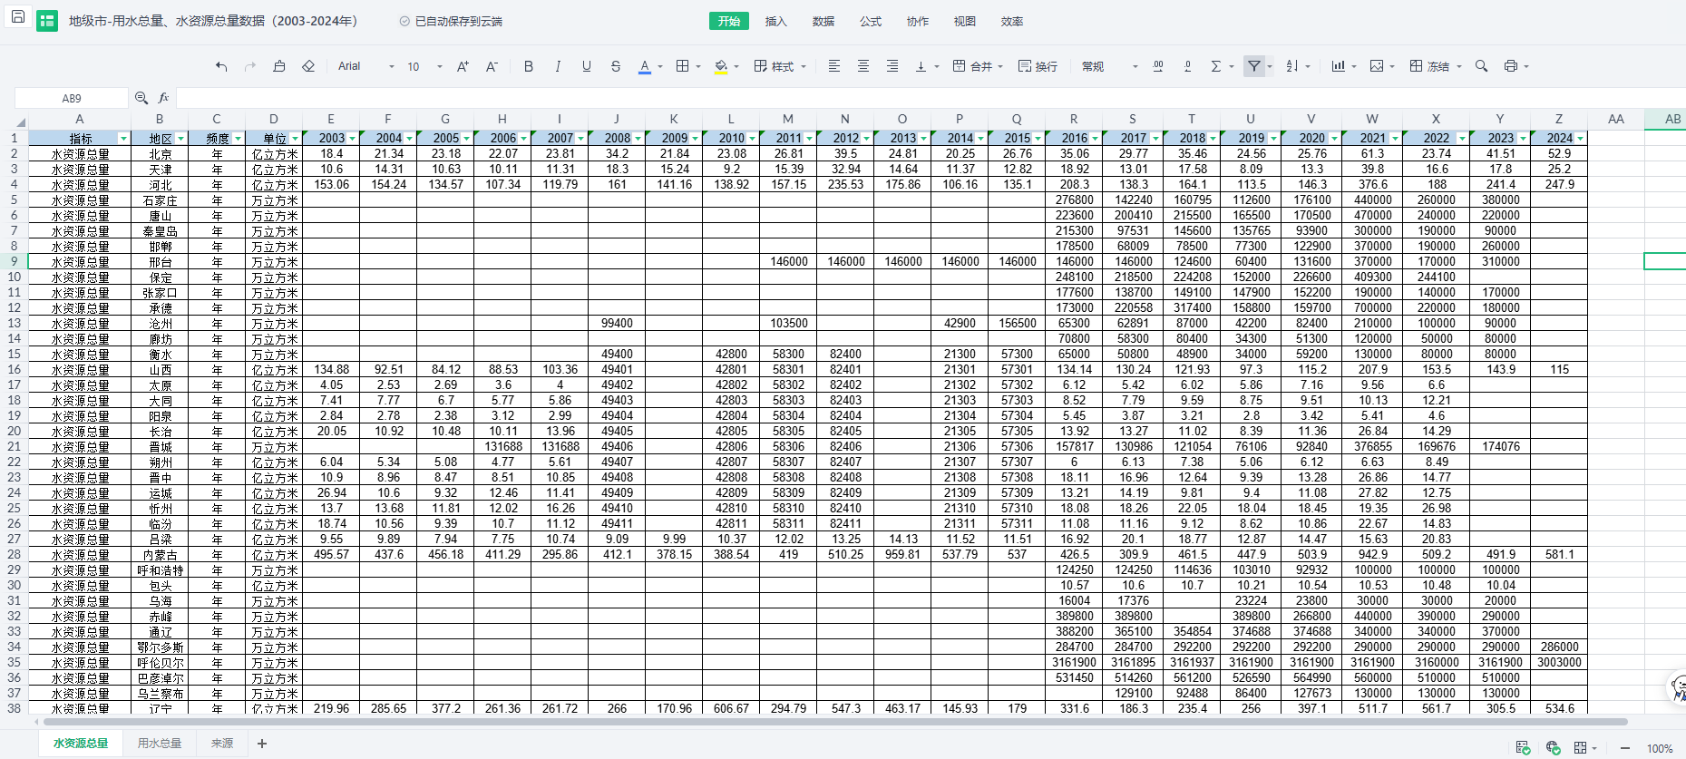This screenshot has height=759, width=1686.
Task: Set vertical alignment
Action: click(921, 66)
